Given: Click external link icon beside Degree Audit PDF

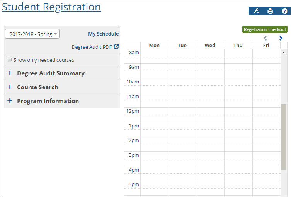Looking at the screenshot, I should coord(116,47).
